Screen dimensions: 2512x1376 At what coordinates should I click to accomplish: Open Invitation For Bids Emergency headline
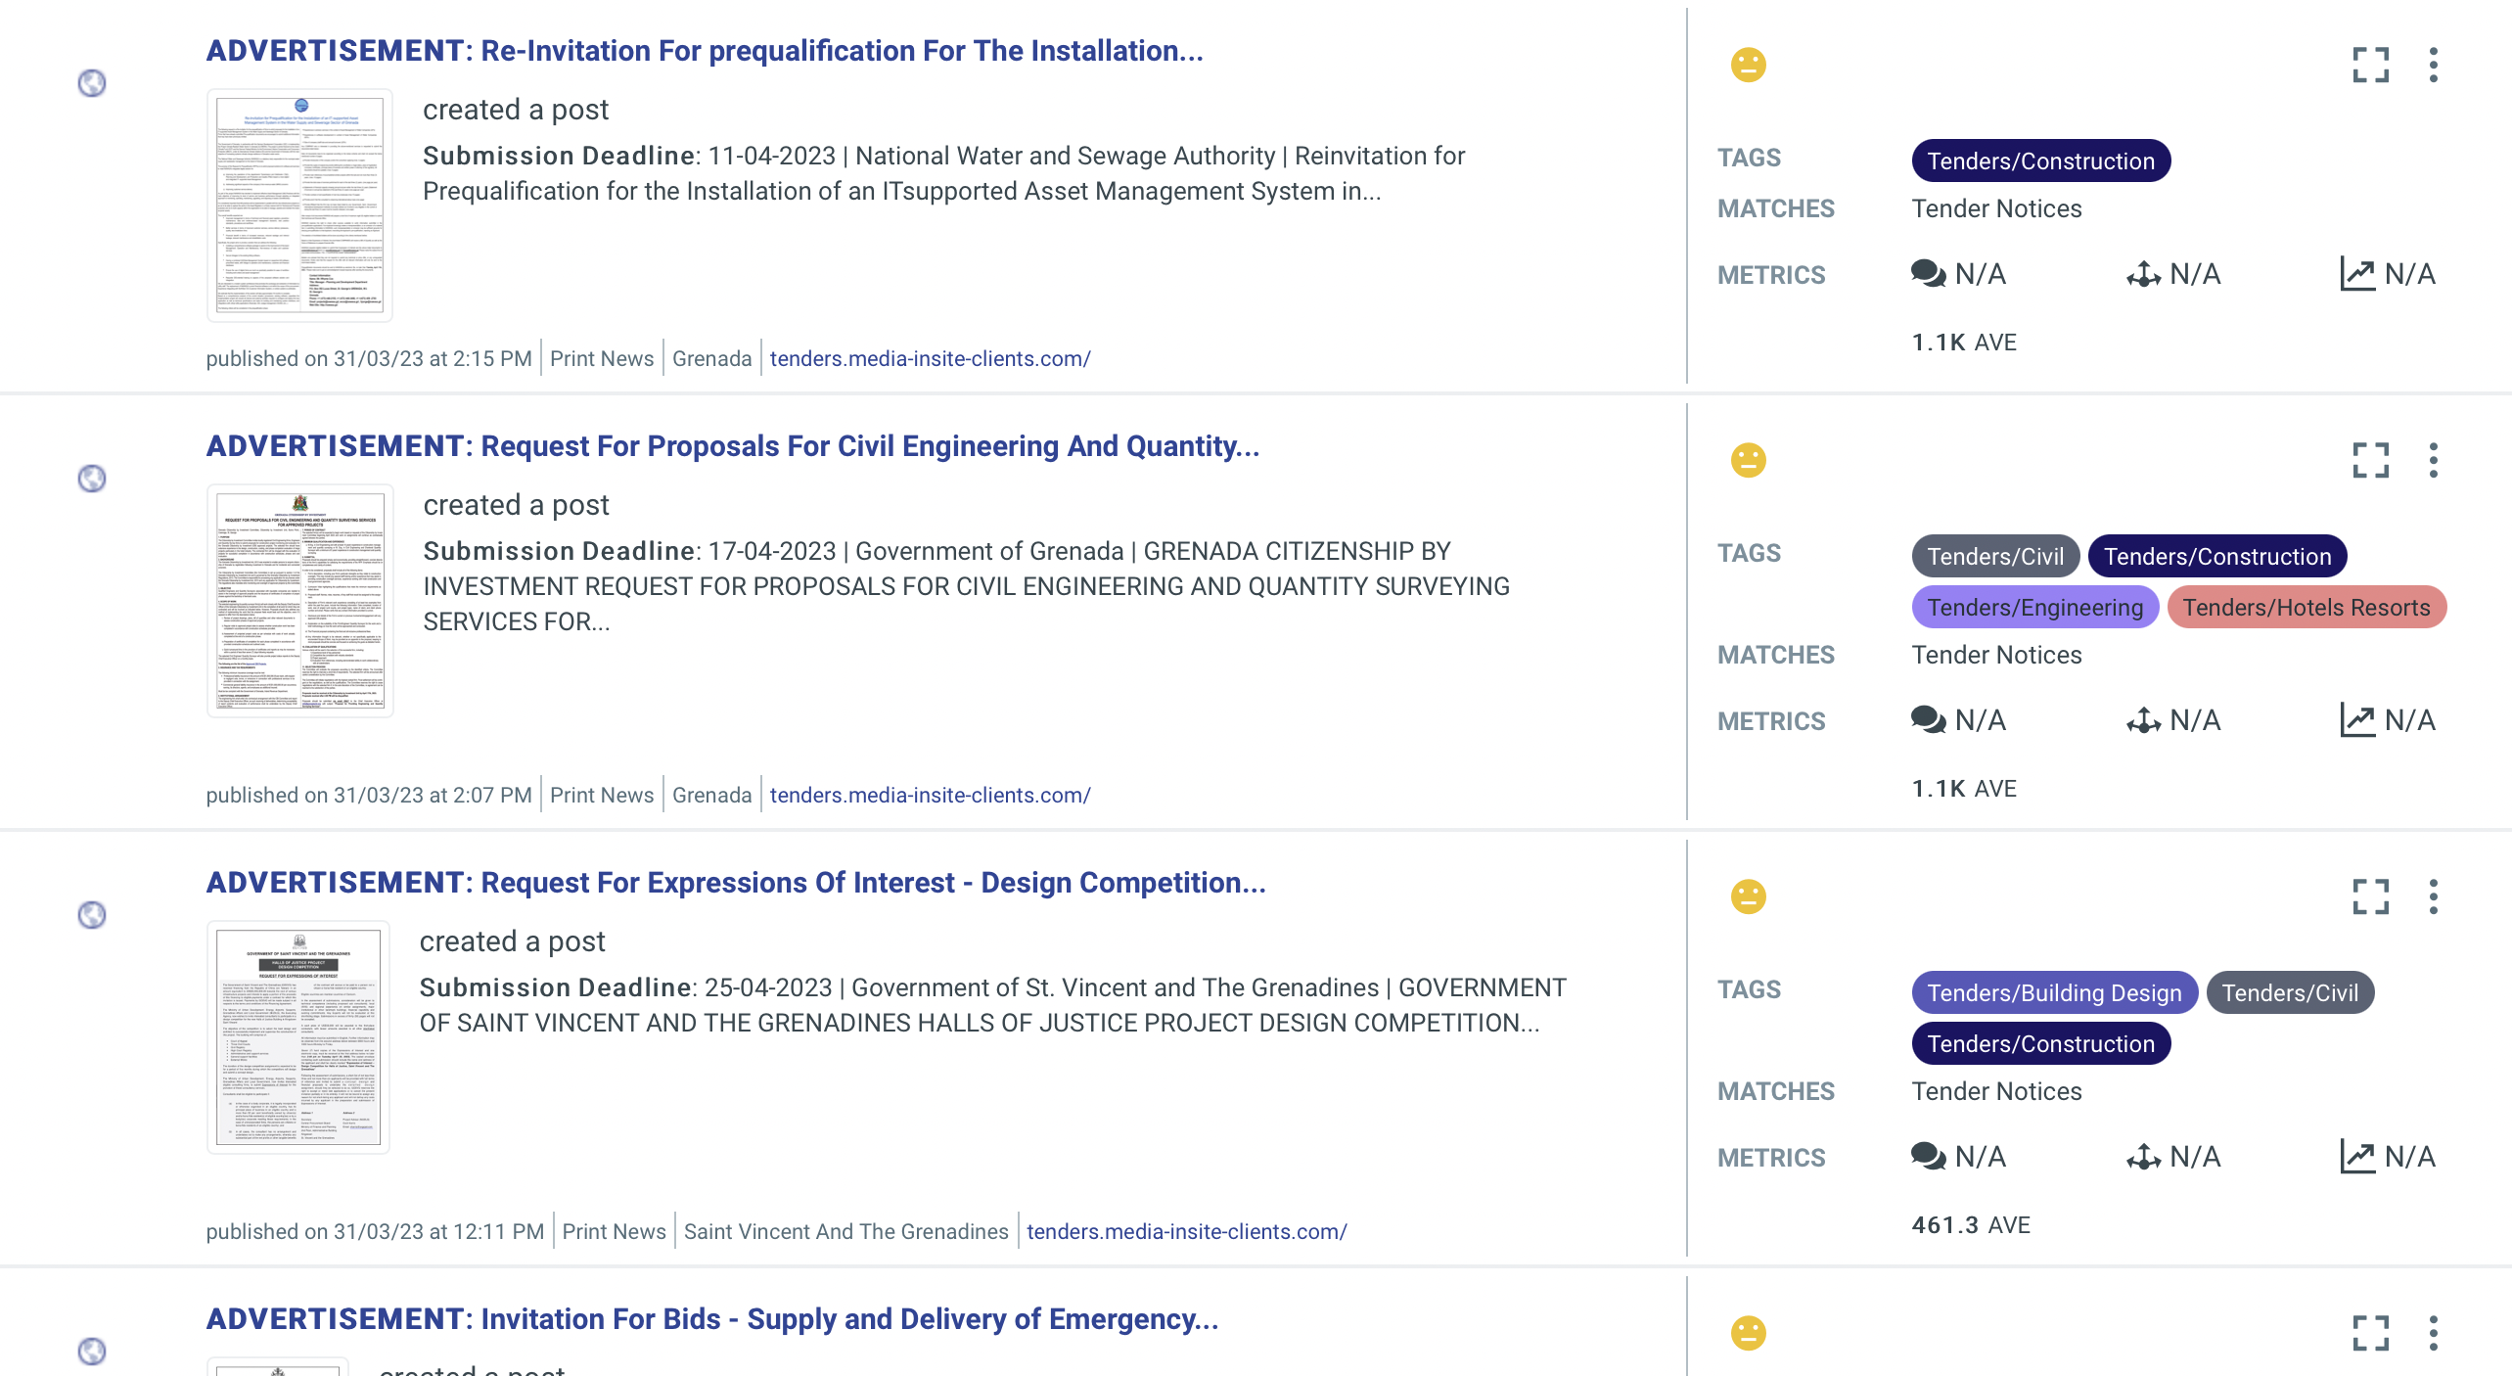point(712,1319)
